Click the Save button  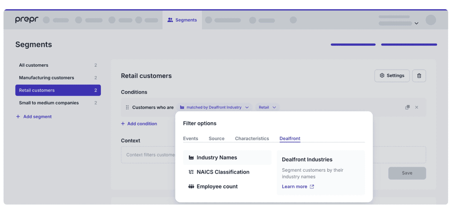point(407,173)
